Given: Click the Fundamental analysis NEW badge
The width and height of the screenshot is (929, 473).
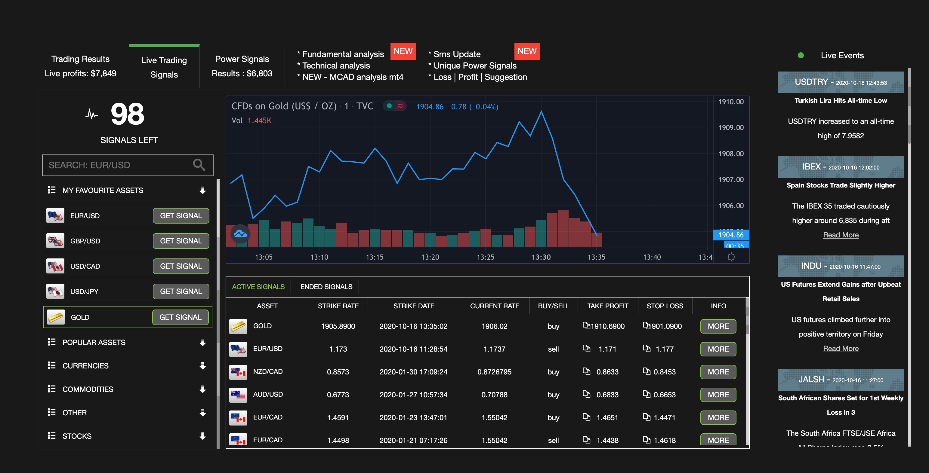Looking at the screenshot, I should click(x=403, y=51).
